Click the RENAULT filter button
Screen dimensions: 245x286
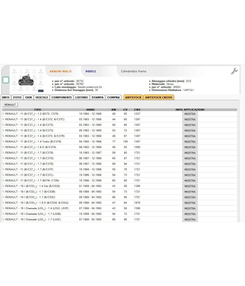pos(10,105)
